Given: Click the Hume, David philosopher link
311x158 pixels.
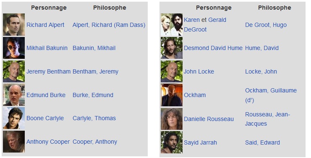Looking at the screenshot, I should (262, 48).
